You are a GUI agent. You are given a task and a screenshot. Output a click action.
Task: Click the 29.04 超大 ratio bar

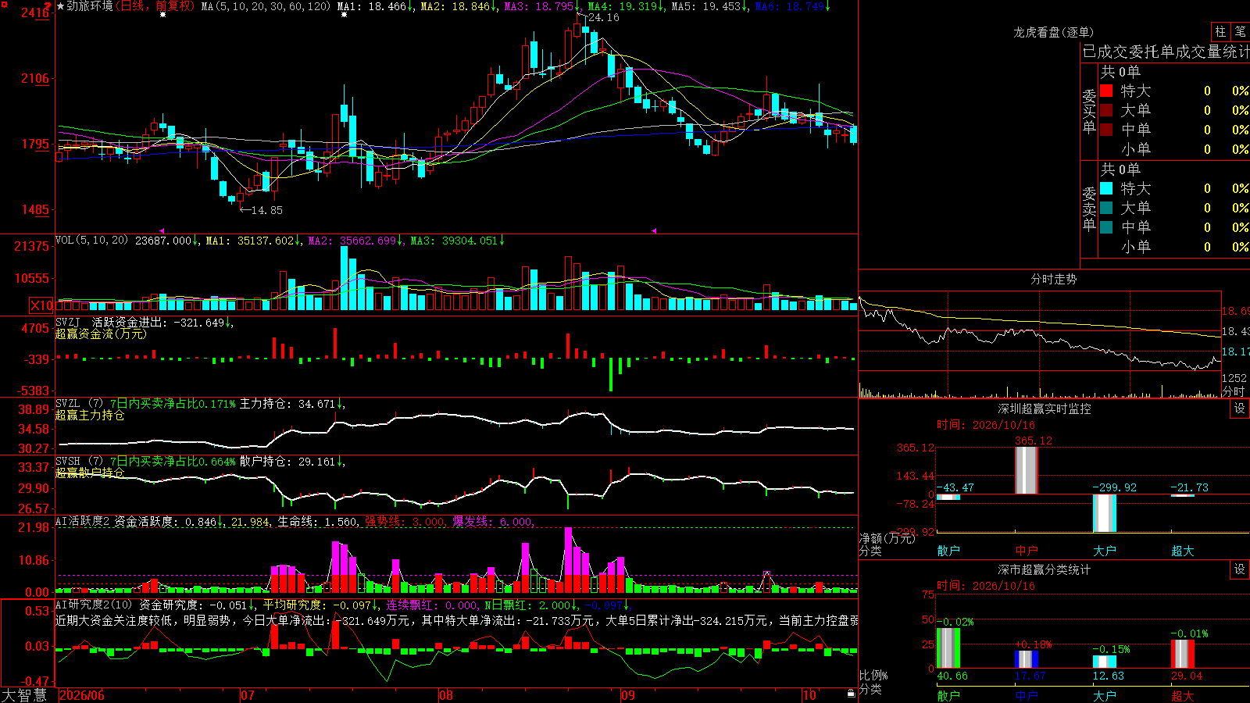[1182, 654]
